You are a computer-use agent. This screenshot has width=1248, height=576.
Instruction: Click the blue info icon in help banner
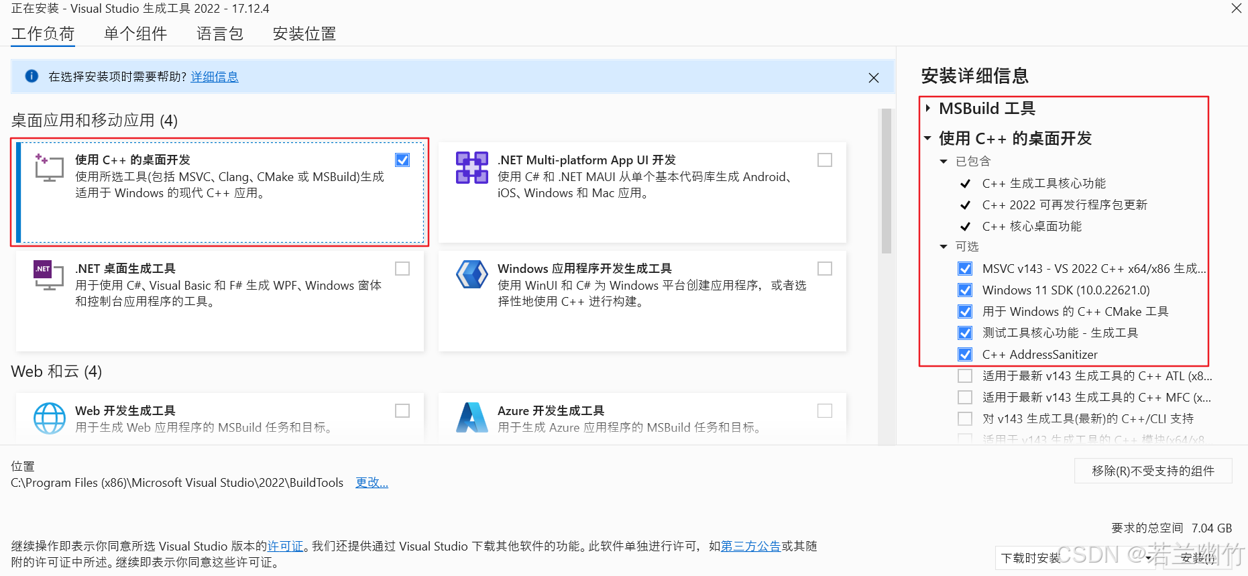32,76
